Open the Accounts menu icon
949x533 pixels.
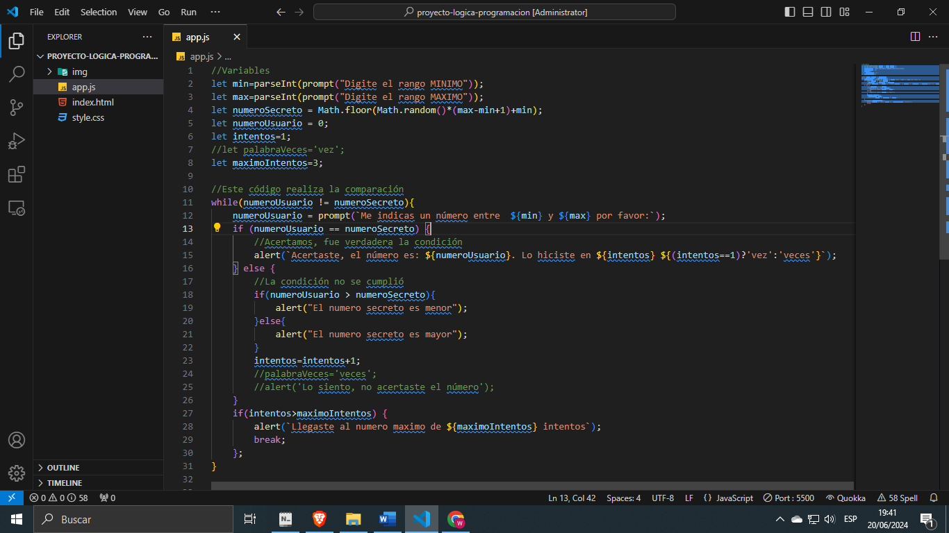[x=17, y=440]
